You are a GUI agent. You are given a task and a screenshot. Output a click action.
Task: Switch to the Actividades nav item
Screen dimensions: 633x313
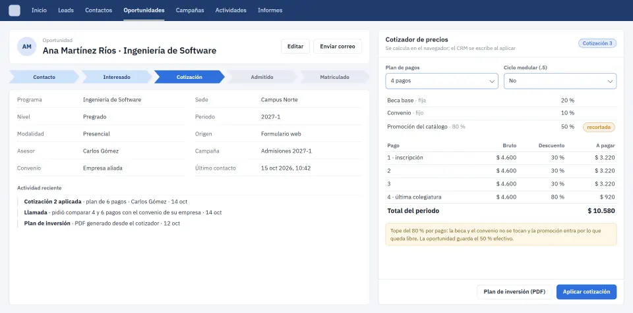[231, 11]
